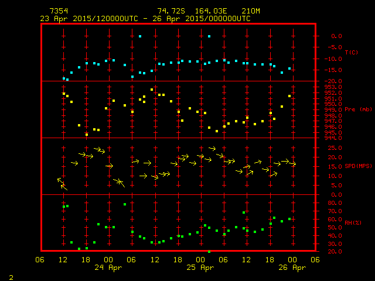Click the T(C) axis label
The width and height of the screenshot is (375, 281).
coord(352,52)
